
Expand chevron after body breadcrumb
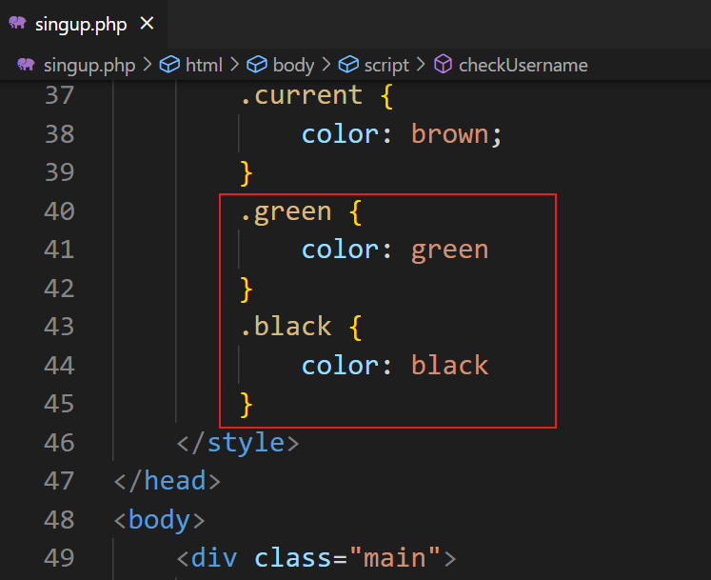(x=326, y=65)
